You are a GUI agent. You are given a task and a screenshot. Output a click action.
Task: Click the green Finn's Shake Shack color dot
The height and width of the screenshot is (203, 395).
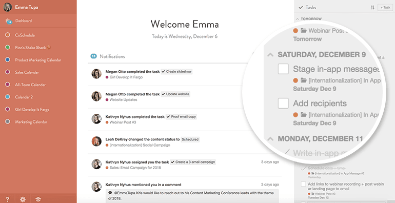8,47
